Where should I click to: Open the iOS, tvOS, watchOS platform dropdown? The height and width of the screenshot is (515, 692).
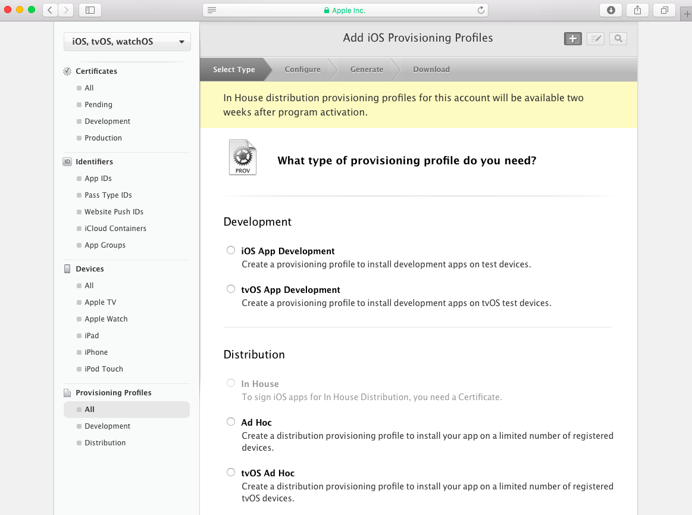click(127, 42)
